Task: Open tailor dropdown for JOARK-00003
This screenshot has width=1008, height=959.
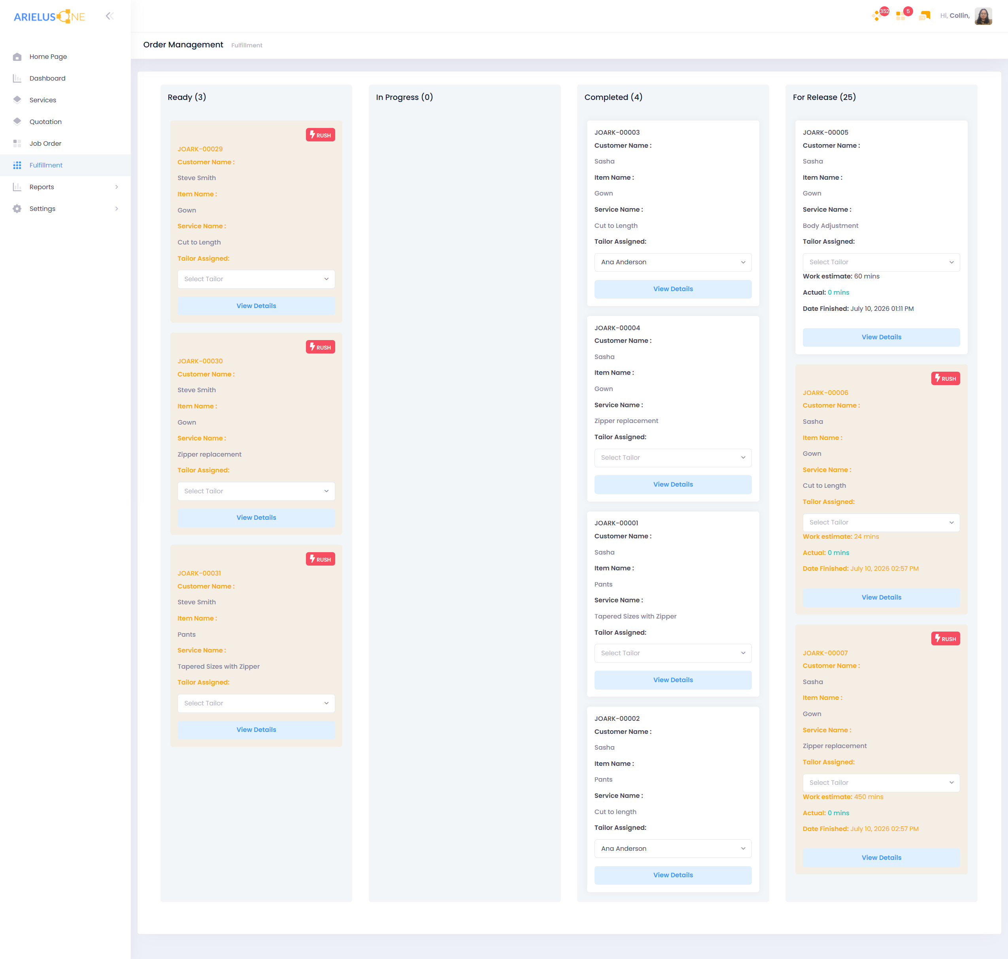Action: point(673,262)
